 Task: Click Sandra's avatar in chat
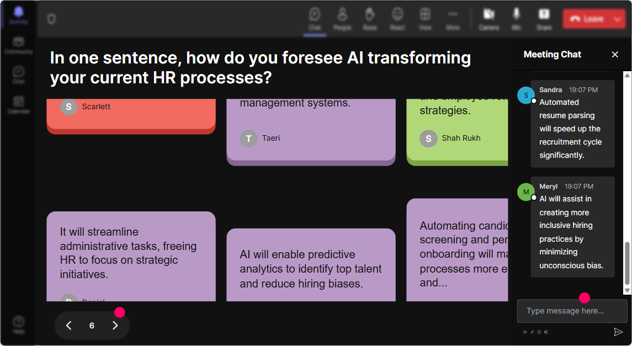526,95
